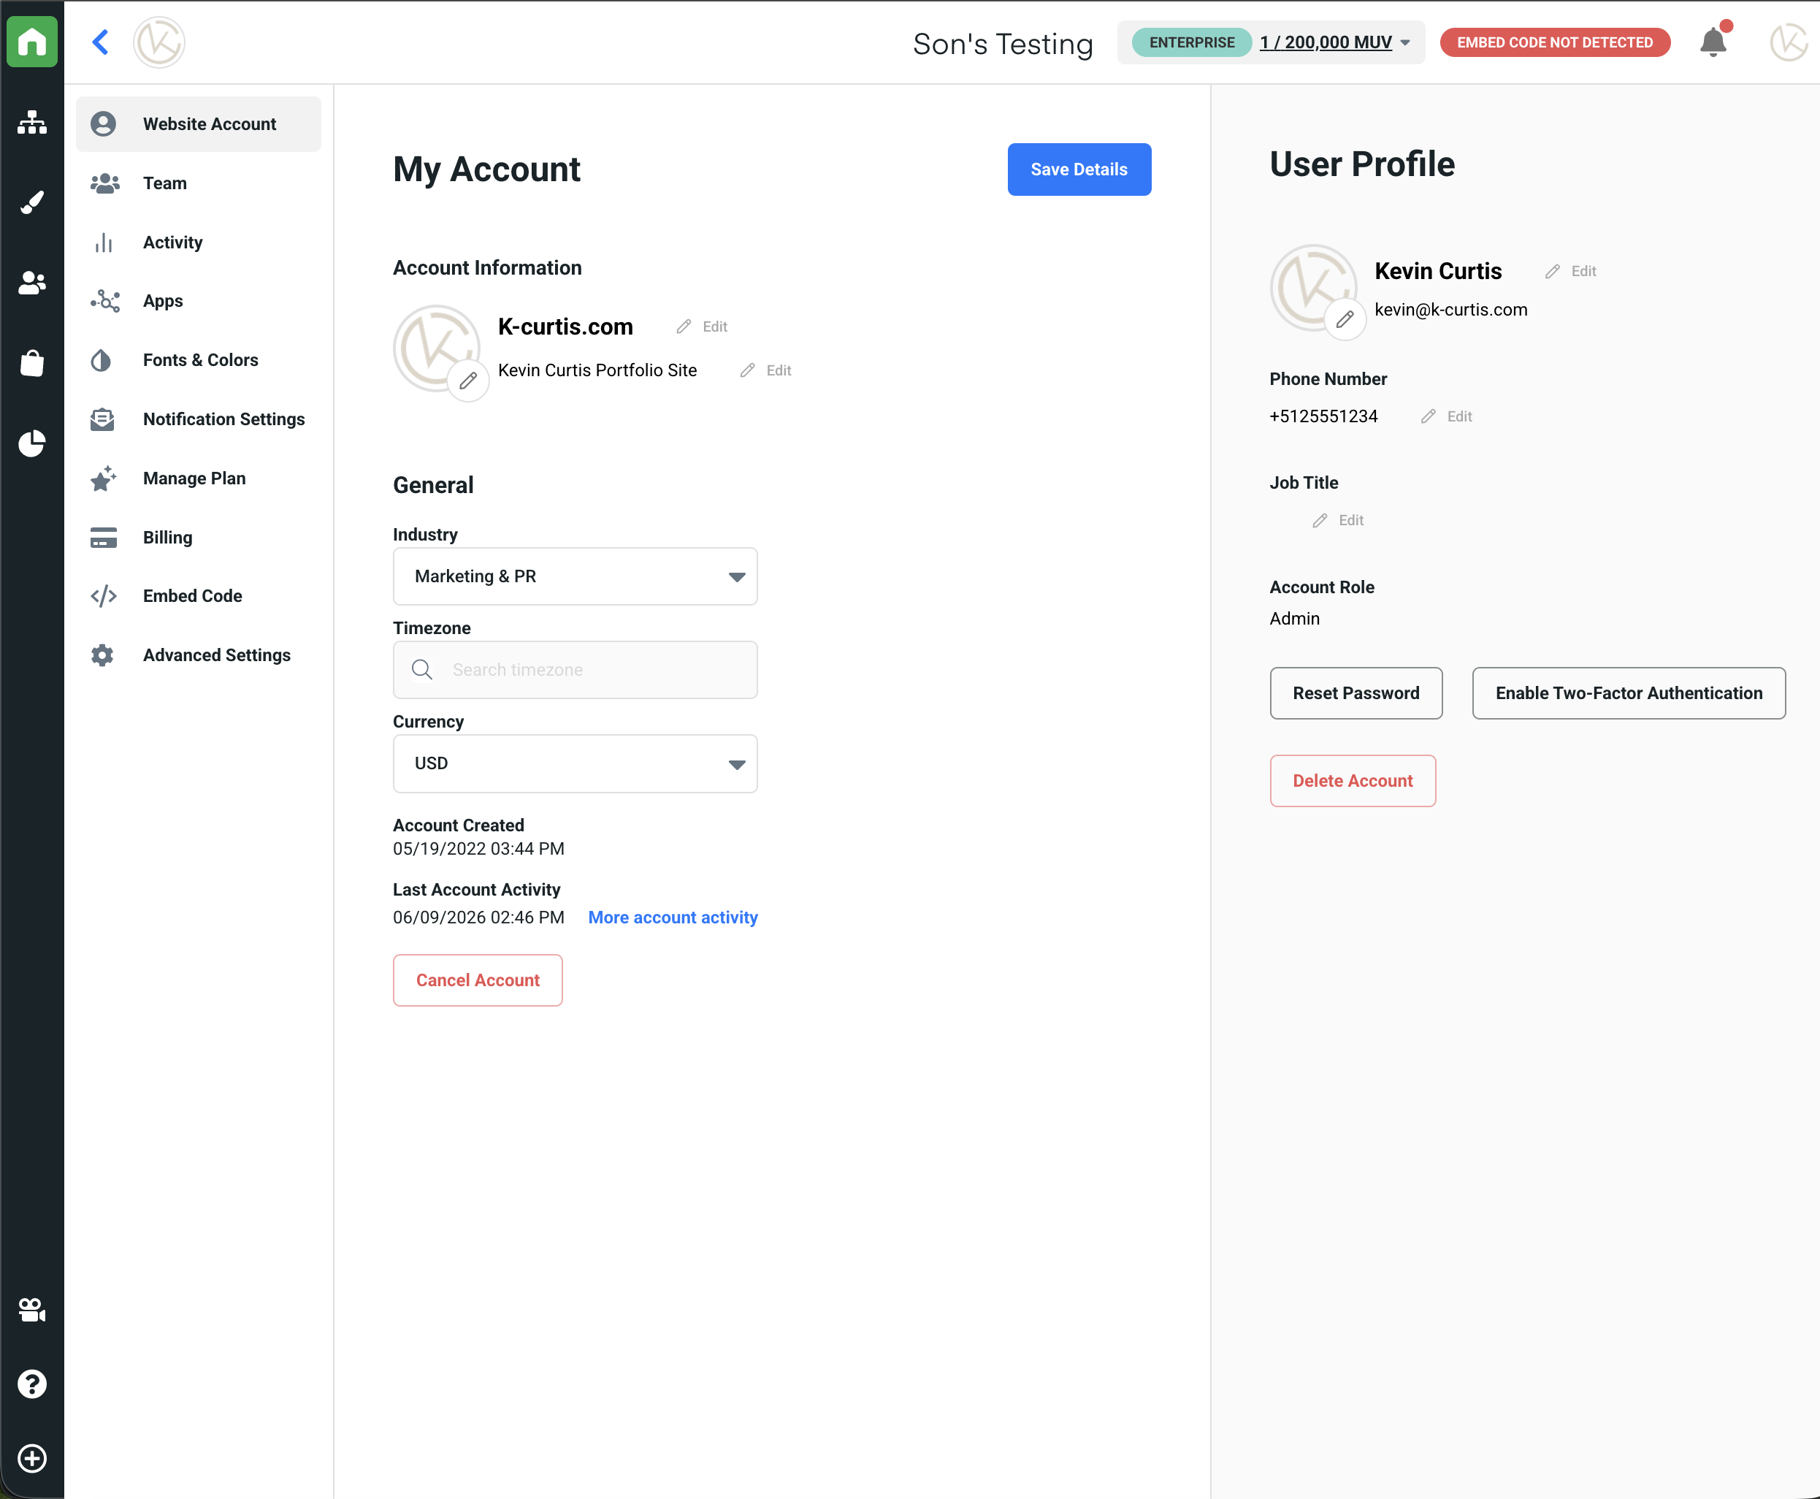1820x1499 pixels.
Task: Click the kevin@k-curtis.com email text
Action: point(1450,310)
